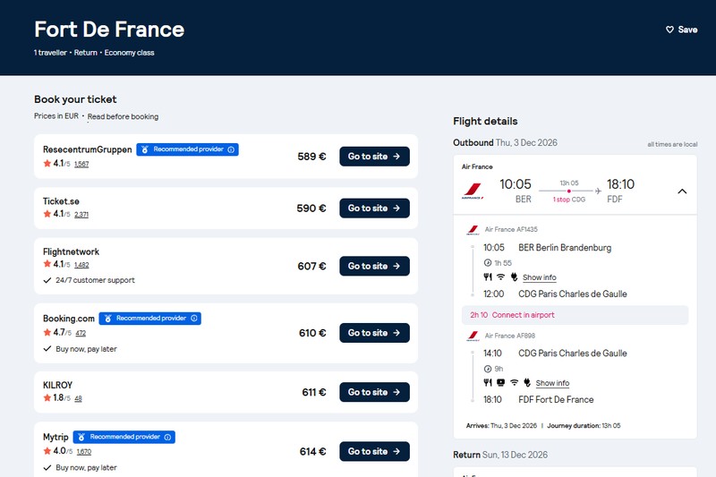Click 'Outbound Thu, 3 Dec 2026' heading
Image resolution: width=716 pixels, height=477 pixels.
tap(505, 142)
